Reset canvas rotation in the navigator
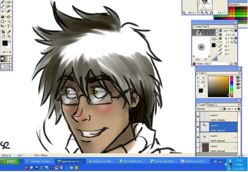This screenshot has height=172, width=248. 212,12
